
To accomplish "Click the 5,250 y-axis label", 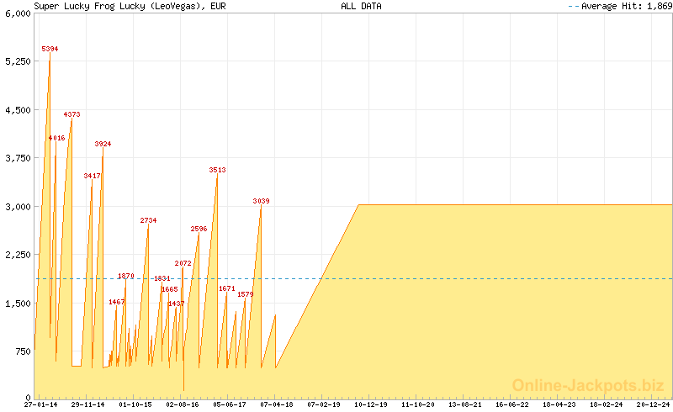I will (x=18, y=61).
